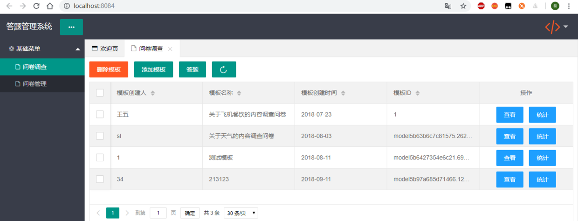Switch to the 欢迎页 tab
This screenshot has width=578, height=221.
[x=105, y=48]
